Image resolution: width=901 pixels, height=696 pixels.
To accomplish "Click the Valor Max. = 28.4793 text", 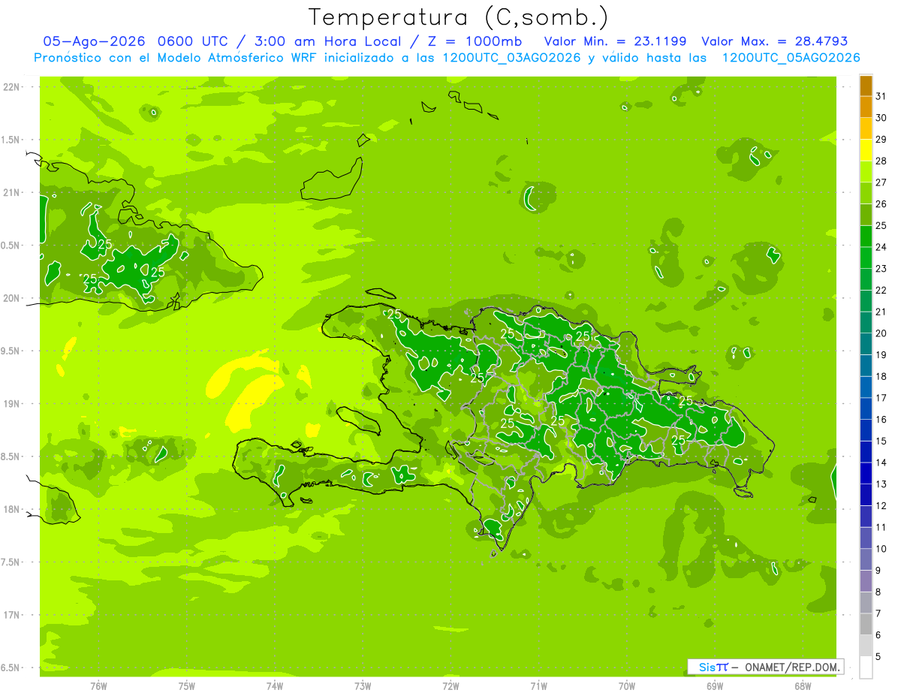I will point(774,41).
